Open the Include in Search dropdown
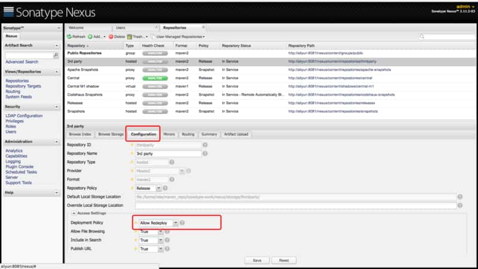Viewport: 478px width, 269px height. [160, 240]
